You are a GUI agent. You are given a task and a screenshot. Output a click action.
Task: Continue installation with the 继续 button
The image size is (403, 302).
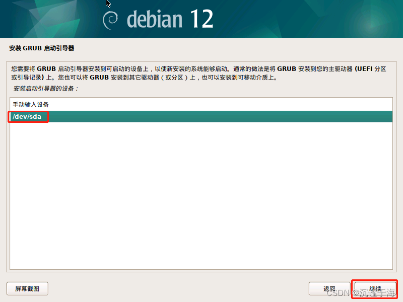(x=375, y=288)
